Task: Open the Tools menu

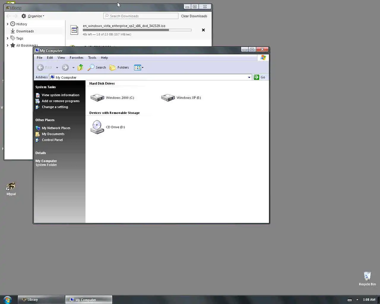Action: tap(92, 58)
